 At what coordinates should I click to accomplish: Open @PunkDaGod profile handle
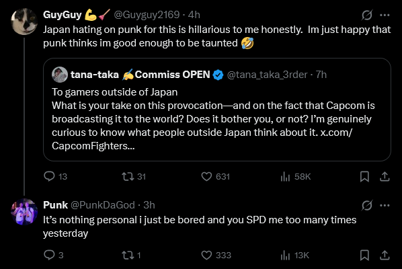tap(103, 205)
